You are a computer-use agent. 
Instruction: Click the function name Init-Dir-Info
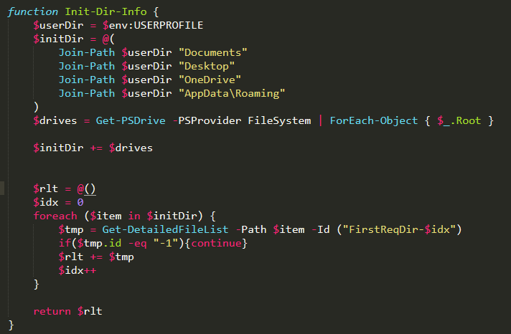tap(106, 11)
